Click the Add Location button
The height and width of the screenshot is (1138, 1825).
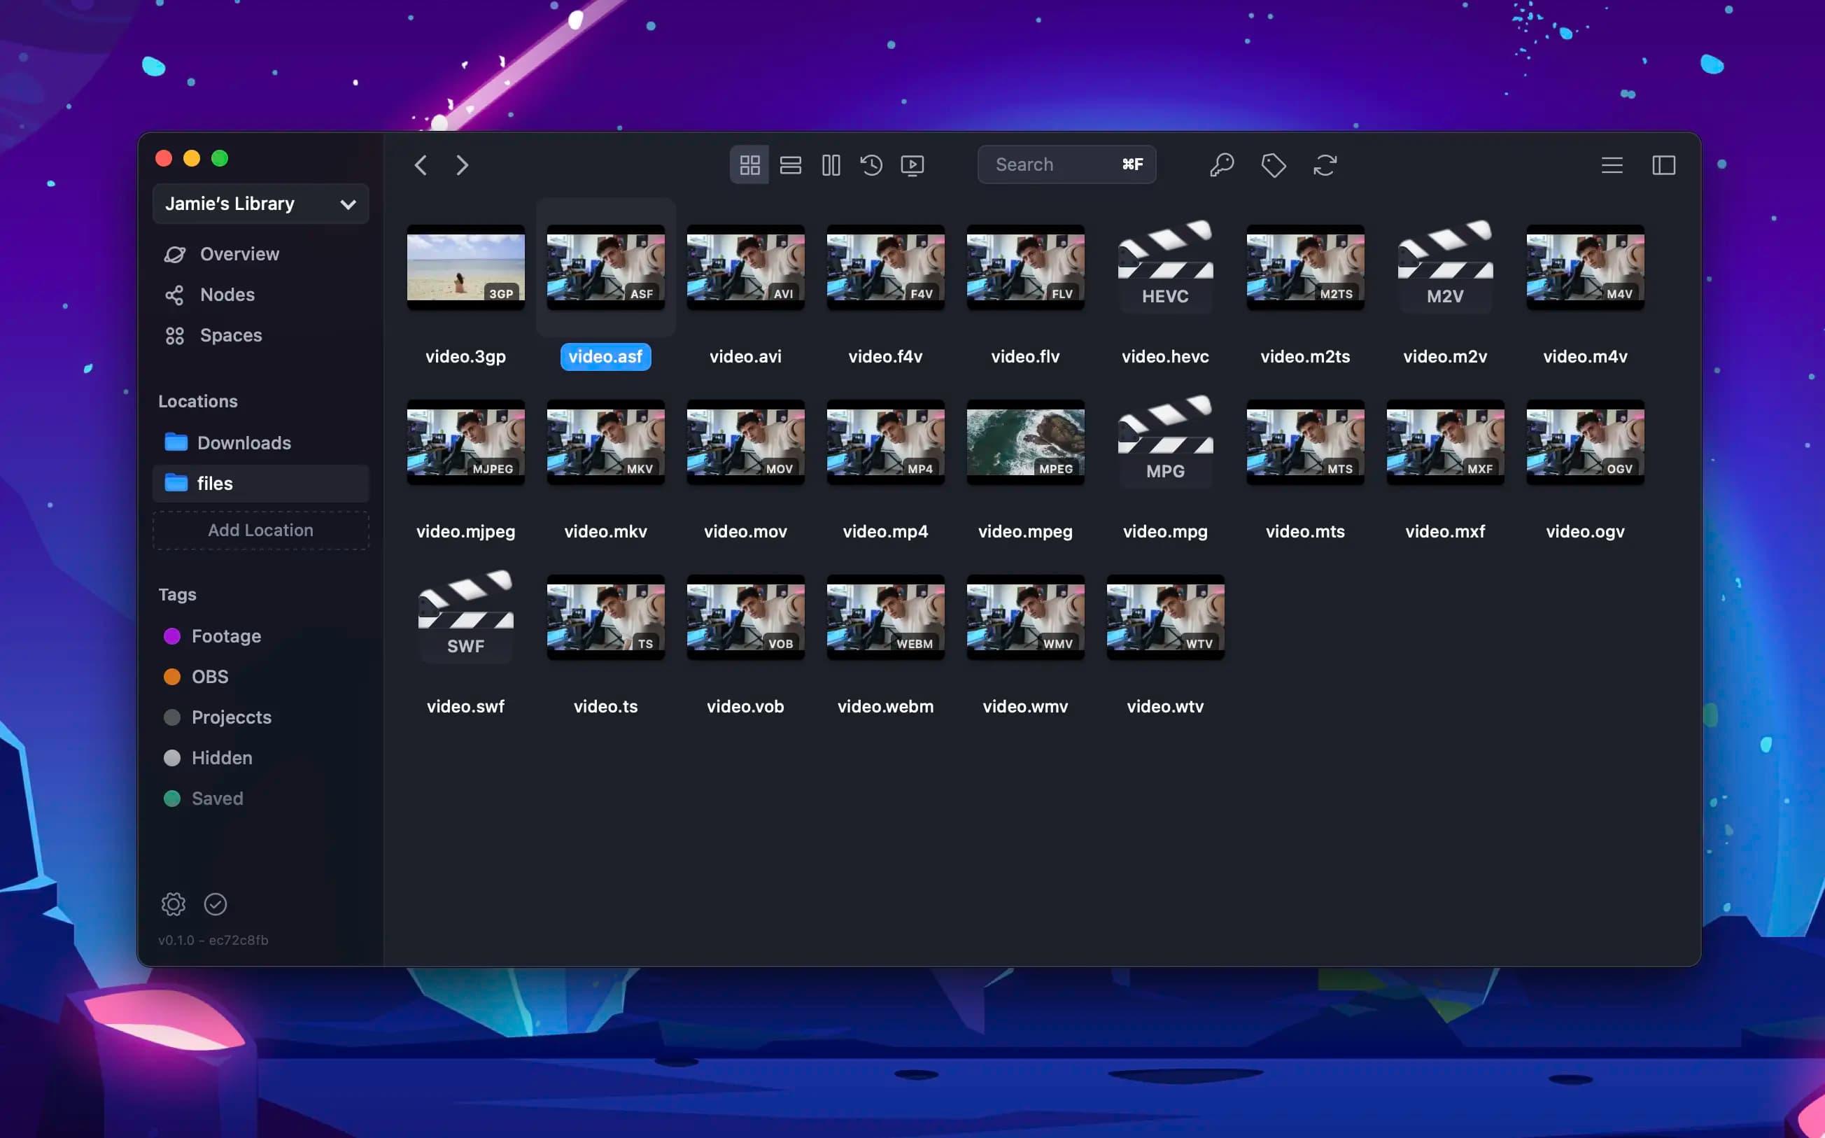pyautogui.click(x=260, y=531)
